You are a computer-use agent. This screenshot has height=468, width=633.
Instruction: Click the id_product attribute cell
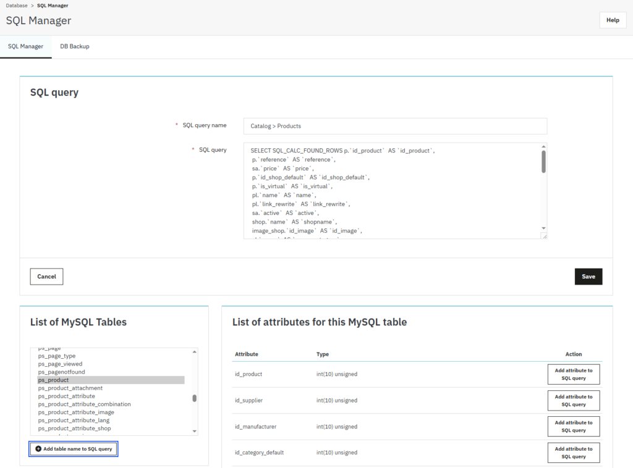(249, 374)
